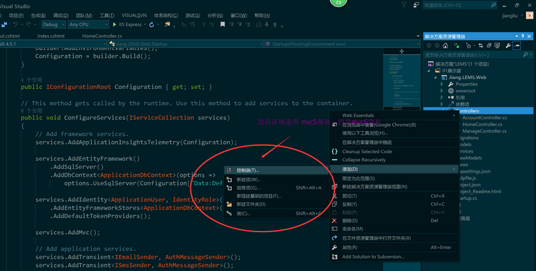Screen dimensions: 536x271
Task: Open the IIS Express target dropdown arrow
Action: (145, 25)
